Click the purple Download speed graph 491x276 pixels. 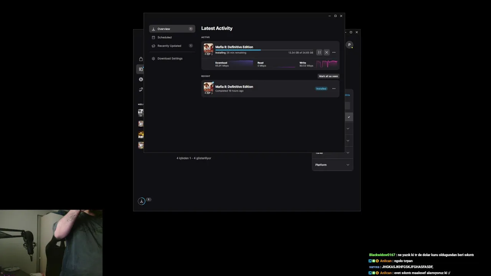click(242, 64)
